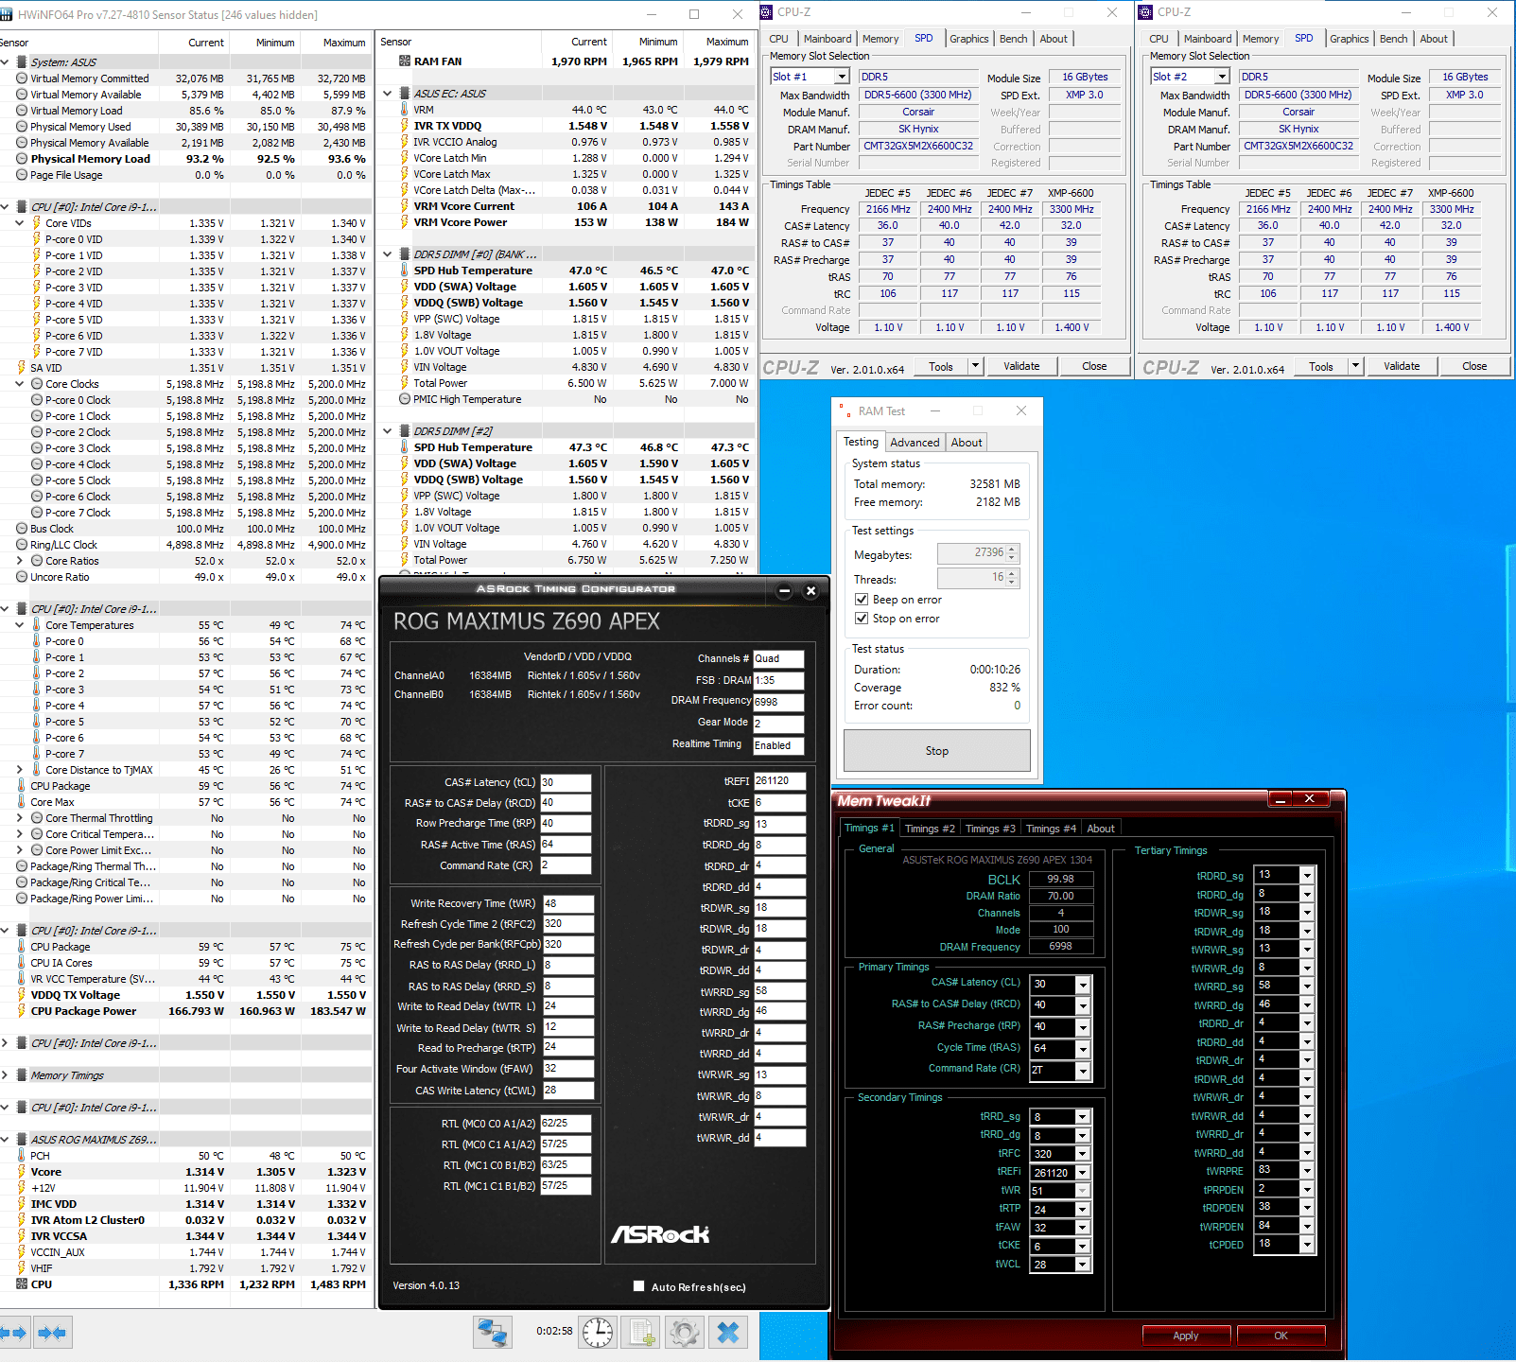Click CAS# Latency (tCL) field in ASRock

(x=566, y=783)
